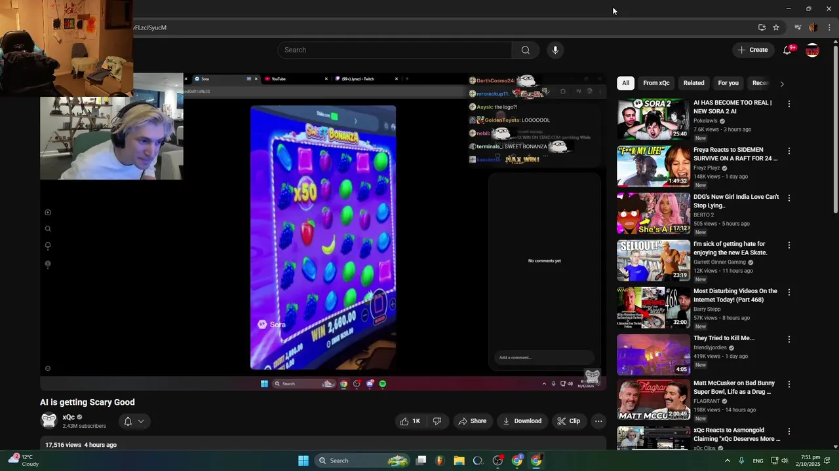Open ENG language switcher
The image size is (839, 471).
coord(758,461)
